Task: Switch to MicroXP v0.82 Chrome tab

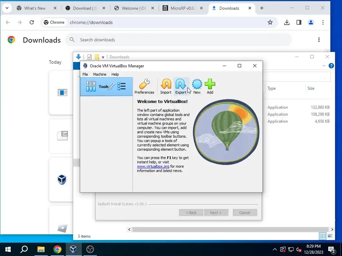Action: (183, 8)
